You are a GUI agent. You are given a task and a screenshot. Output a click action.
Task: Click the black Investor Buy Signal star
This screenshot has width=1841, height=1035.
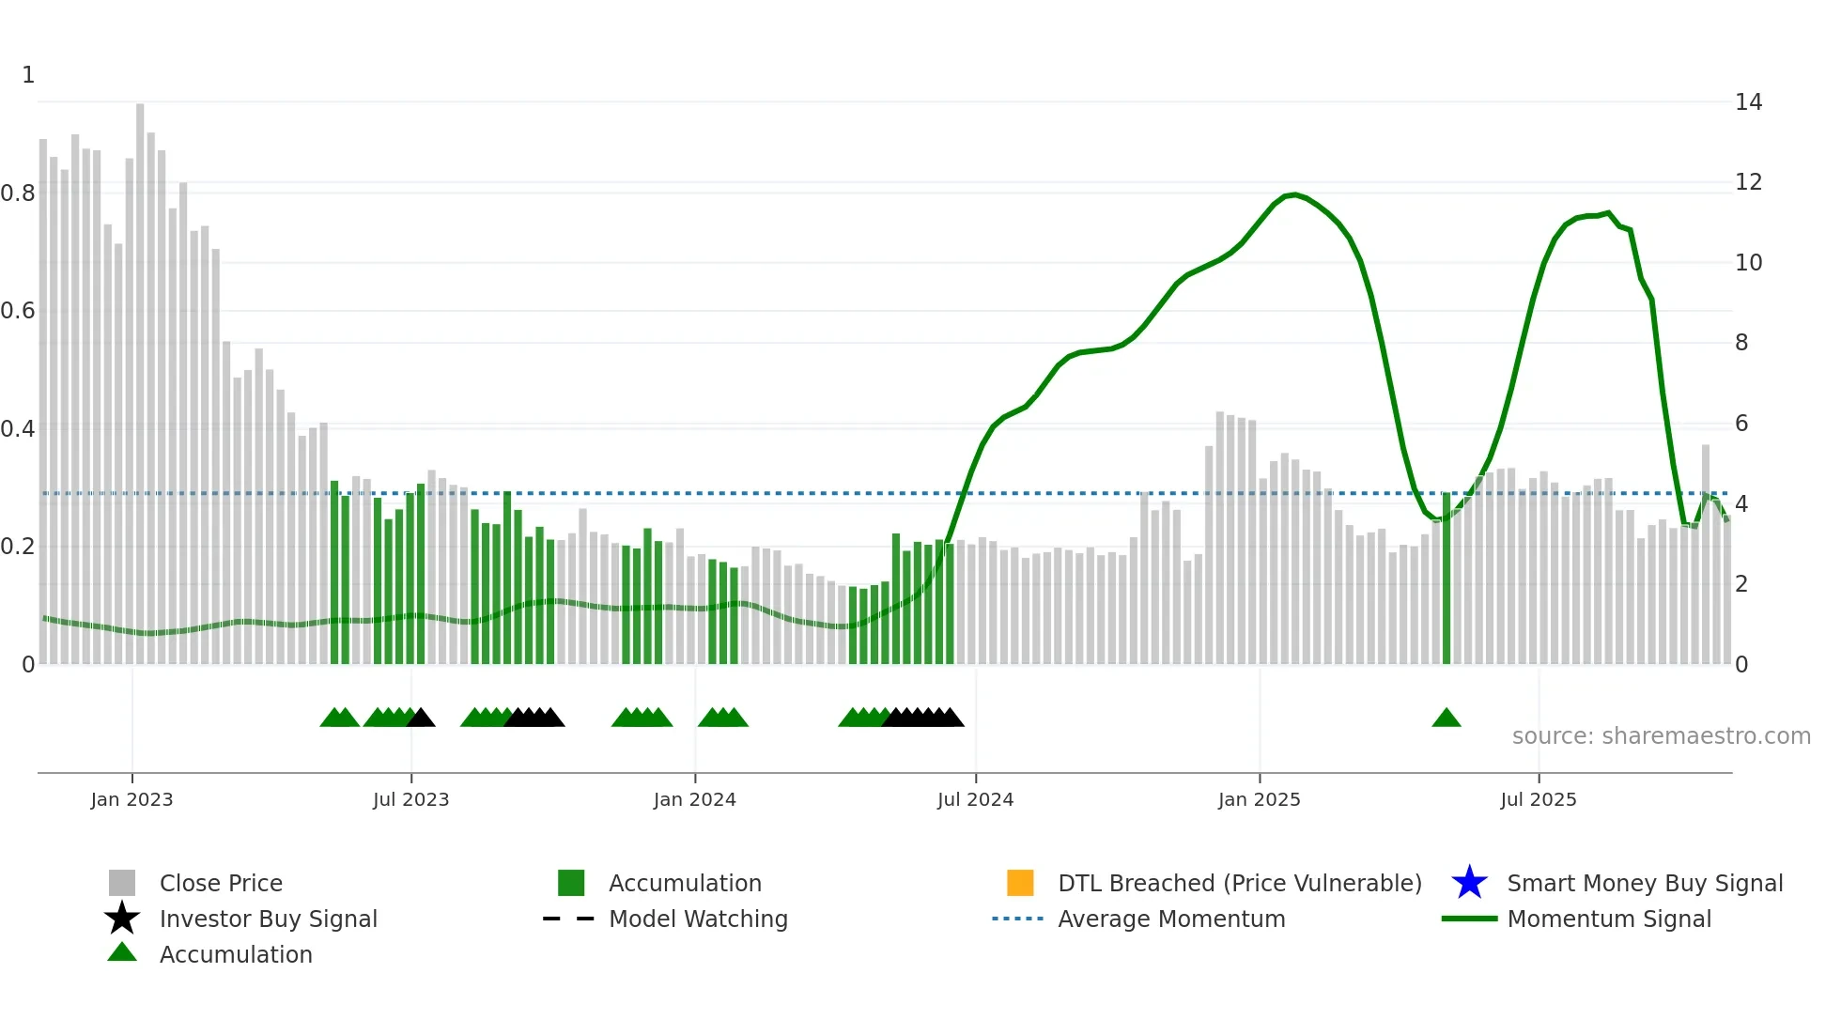pyautogui.click(x=122, y=919)
